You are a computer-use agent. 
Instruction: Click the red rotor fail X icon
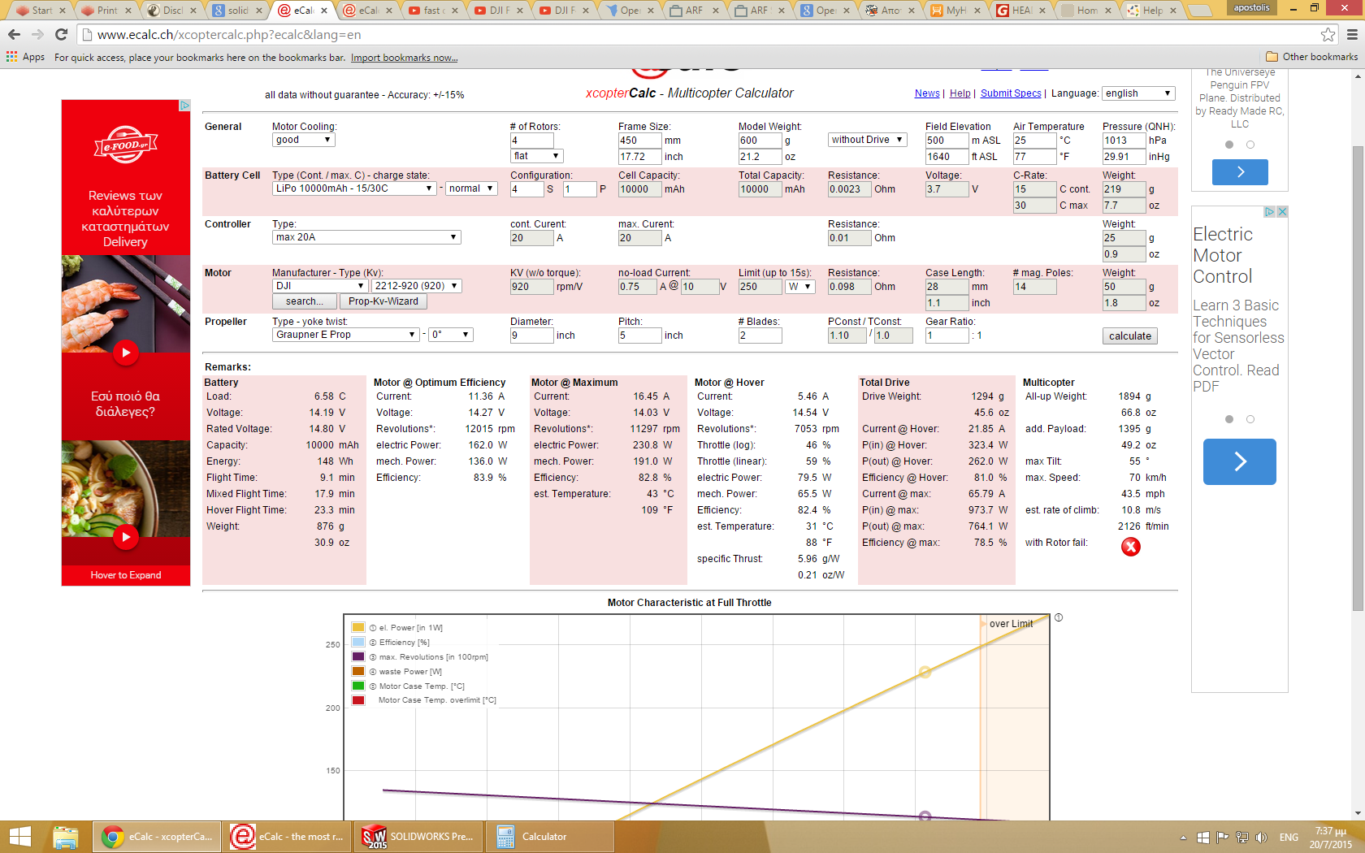pyautogui.click(x=1130, y=547)
